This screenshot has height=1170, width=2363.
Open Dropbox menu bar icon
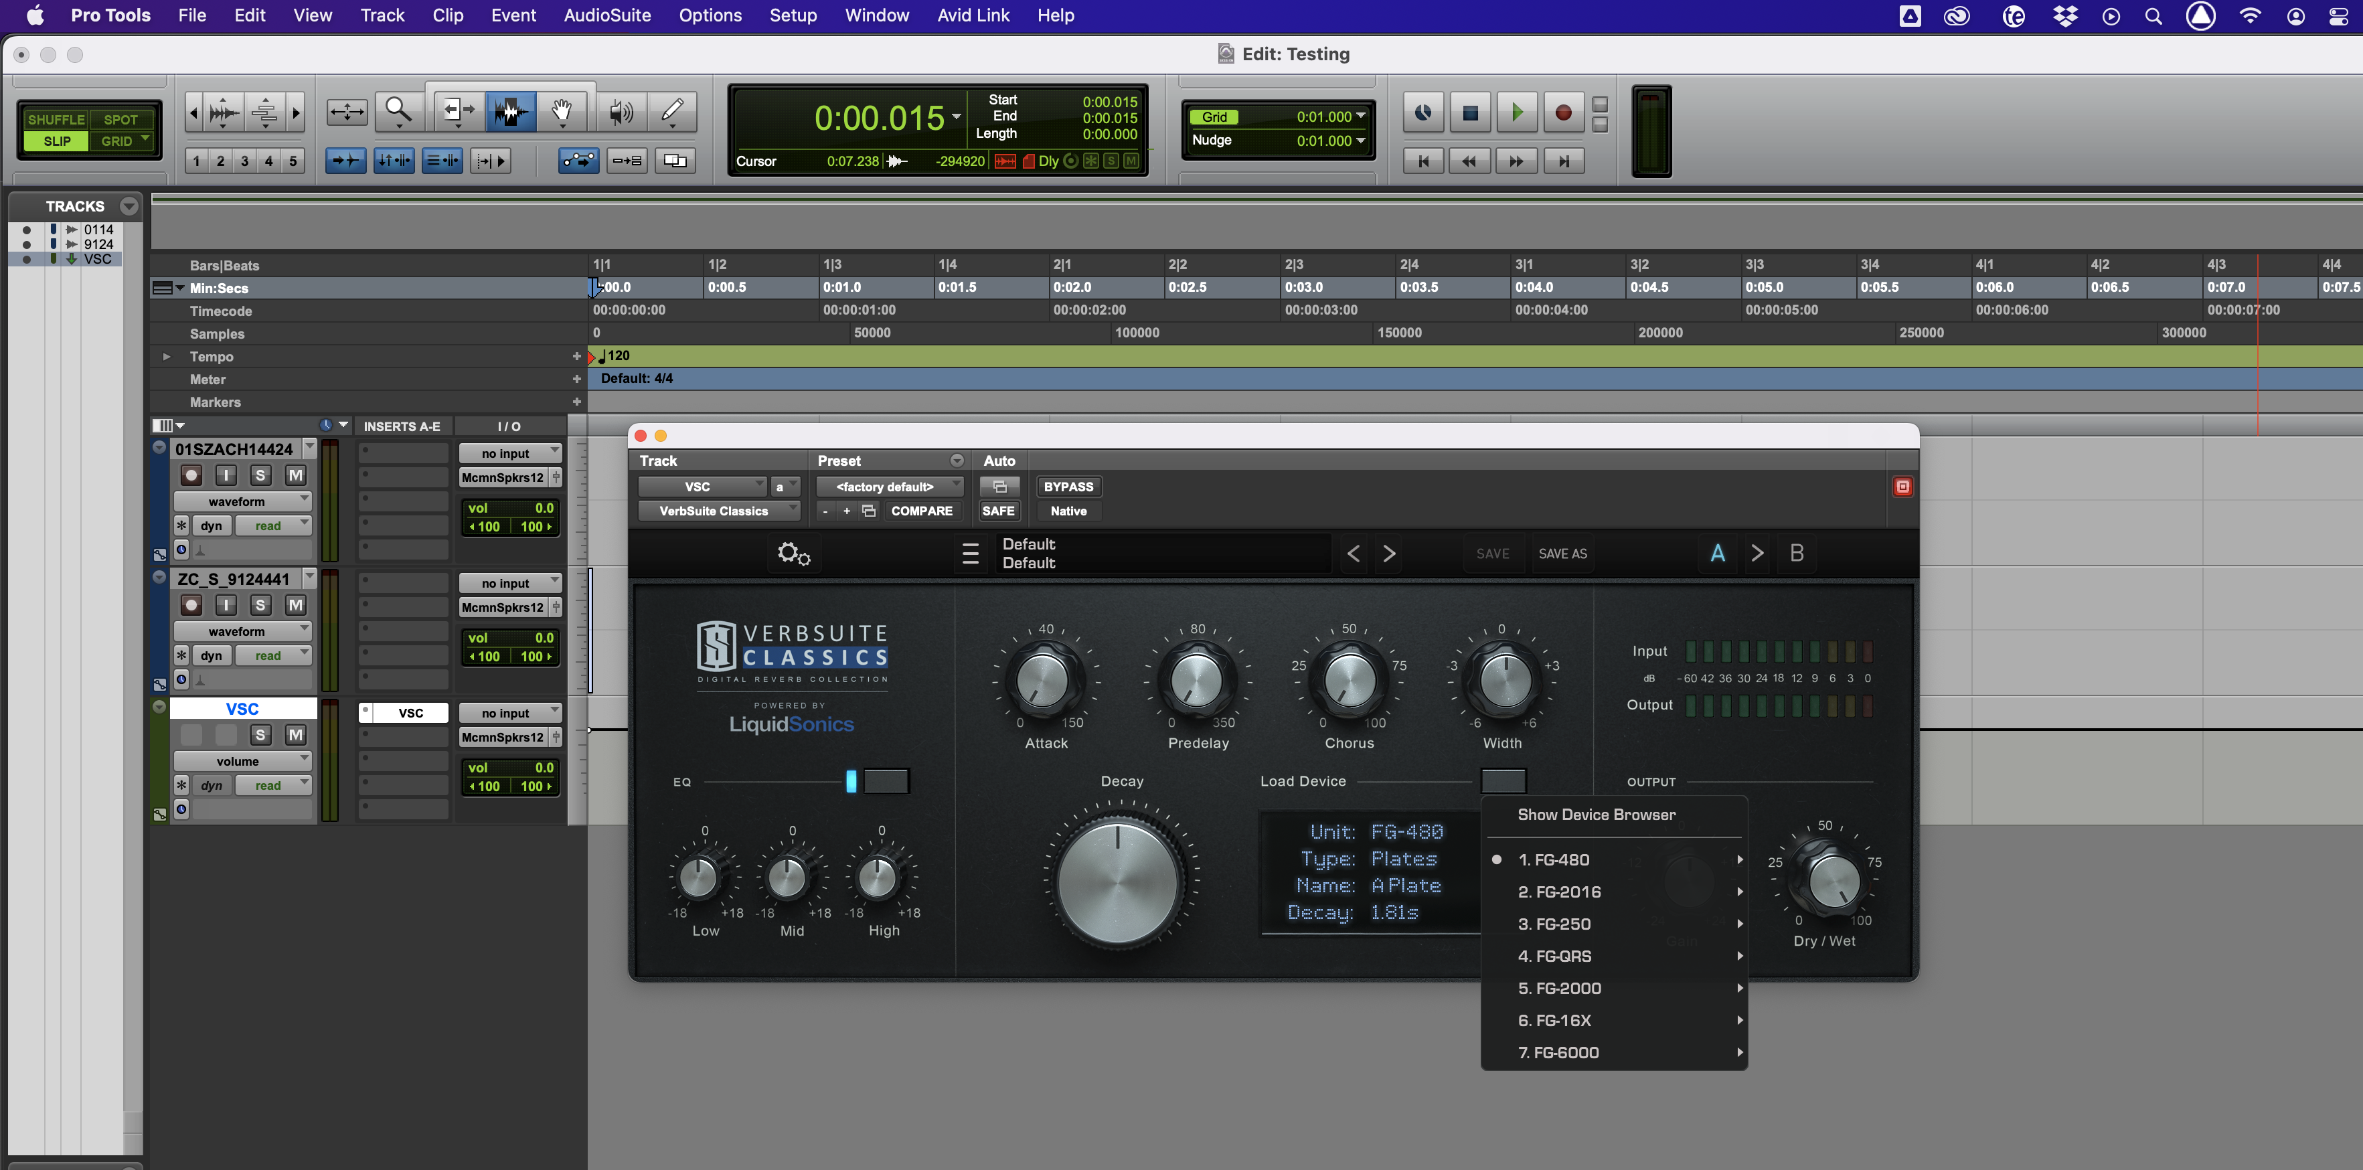click(2065, 15)
